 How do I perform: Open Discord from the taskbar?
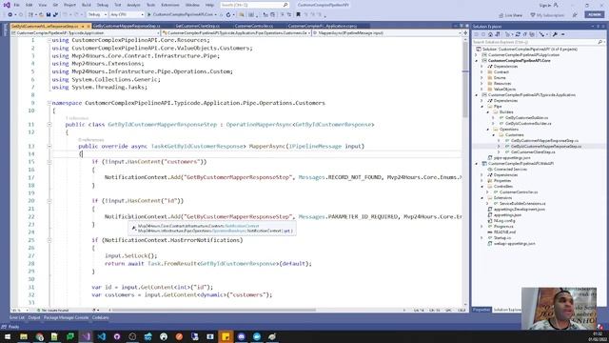point(241,336)
